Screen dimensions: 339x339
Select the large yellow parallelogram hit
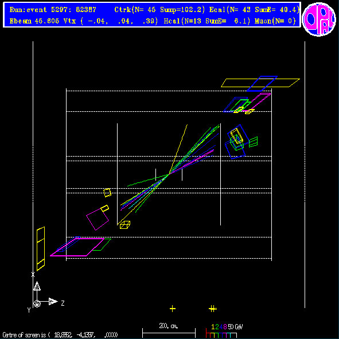[260, 83]
